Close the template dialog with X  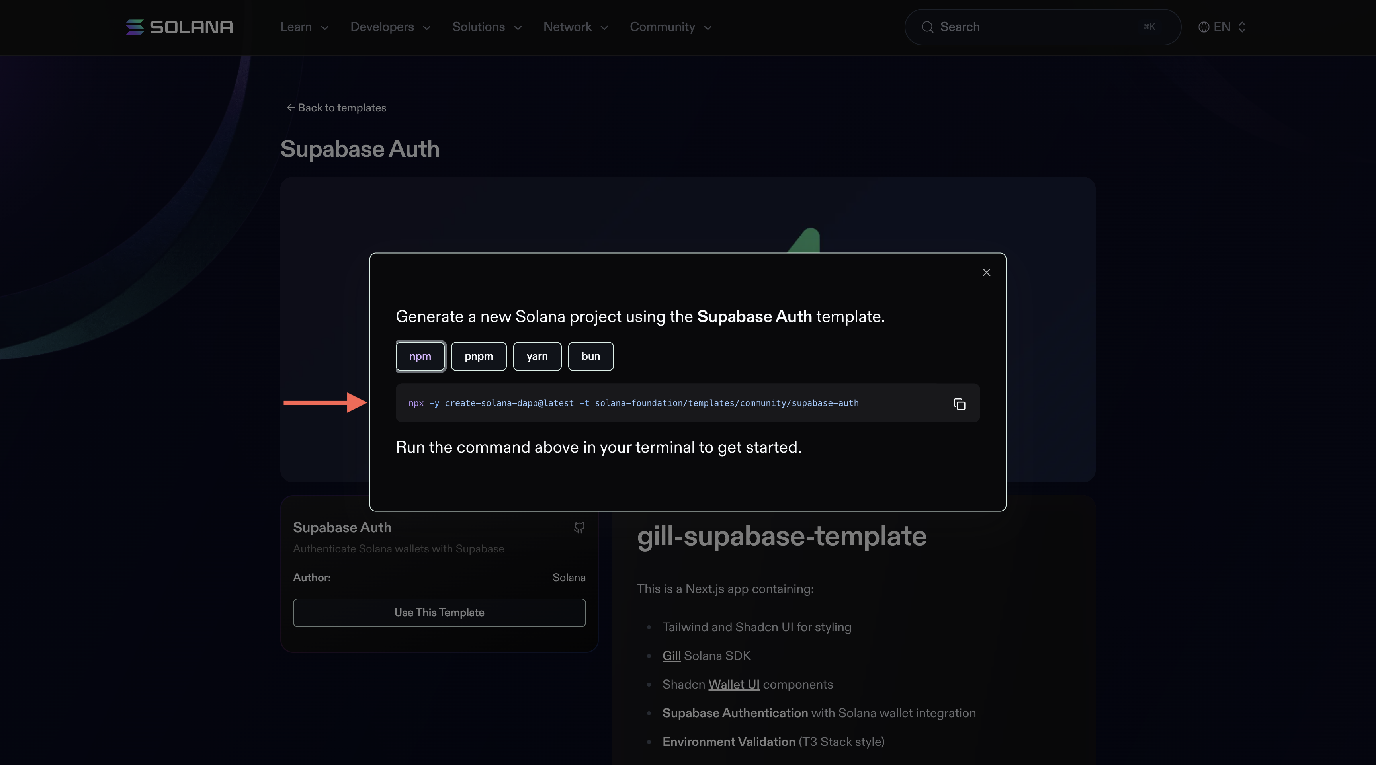[x=986, y=272]
